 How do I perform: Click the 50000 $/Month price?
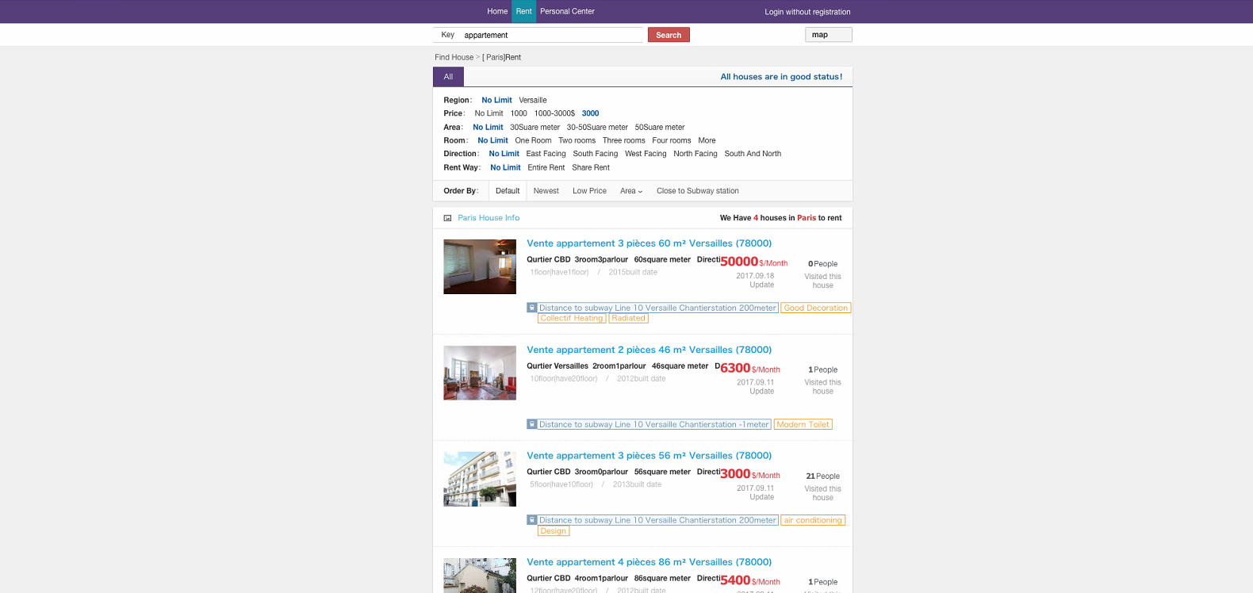pos(754,262)
